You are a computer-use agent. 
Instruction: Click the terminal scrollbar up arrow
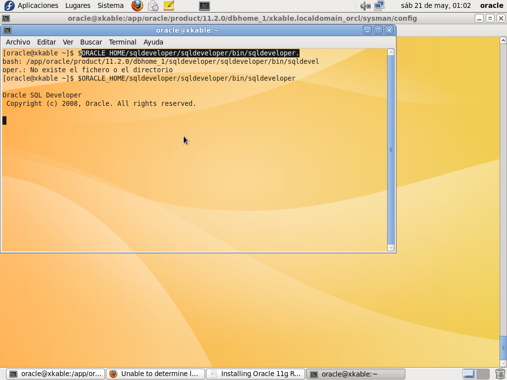tap(391, 52)
